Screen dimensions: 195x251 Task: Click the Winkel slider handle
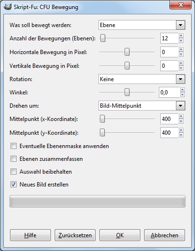click(127, 93)
